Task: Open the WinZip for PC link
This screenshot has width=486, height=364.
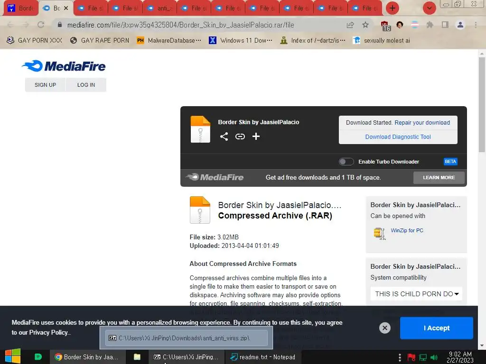Action: [x=407, y=230]
